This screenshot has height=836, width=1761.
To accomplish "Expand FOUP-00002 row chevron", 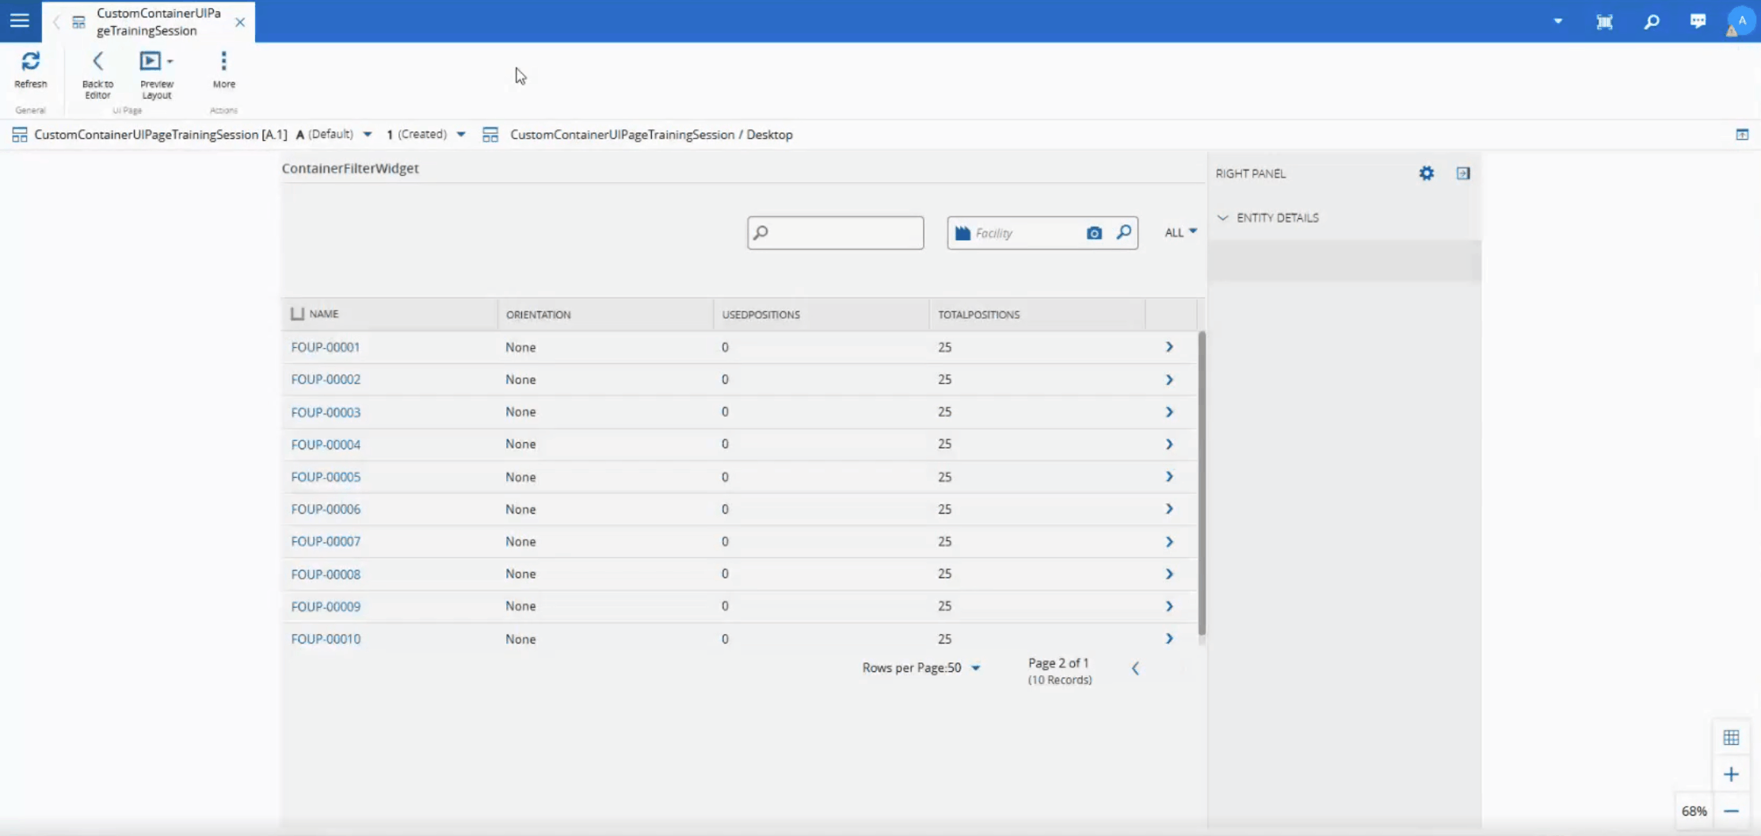I will 1169,380.
